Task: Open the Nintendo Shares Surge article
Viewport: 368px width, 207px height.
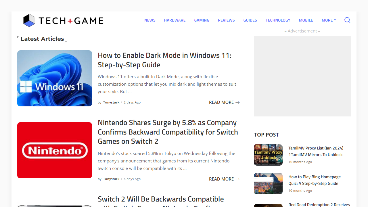Action: pyautogui.click(x=168, y=132)
